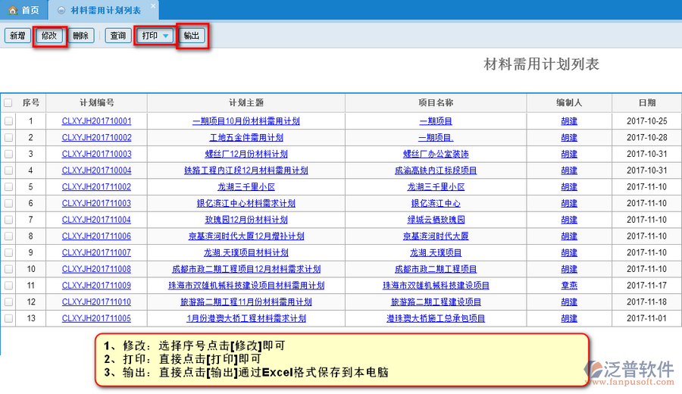Check the checkbox for row 13

pos(8,318)
